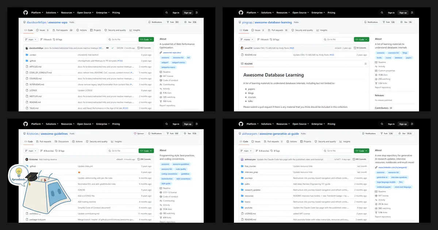438x230 pixels.
Task: Open the main branch dropdown in awesome-wpo
Action: [30, 39]
